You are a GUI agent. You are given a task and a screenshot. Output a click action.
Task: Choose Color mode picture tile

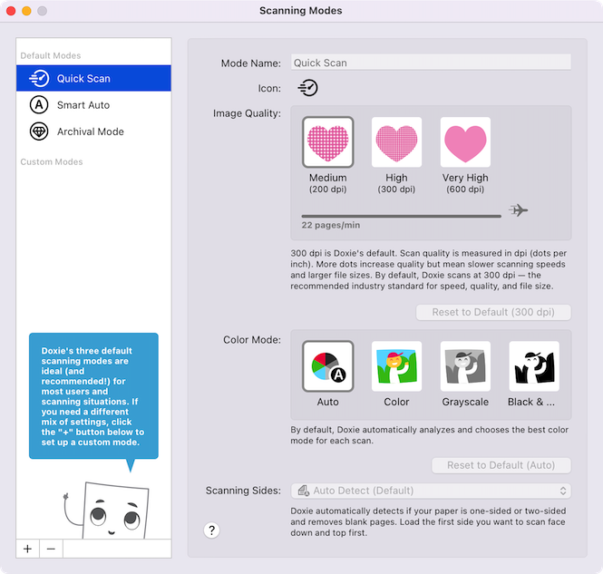396,366
